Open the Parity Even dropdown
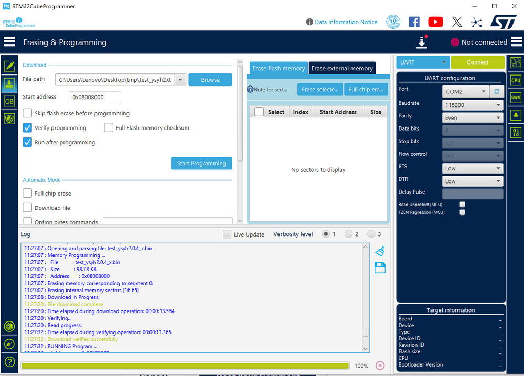 473,117
